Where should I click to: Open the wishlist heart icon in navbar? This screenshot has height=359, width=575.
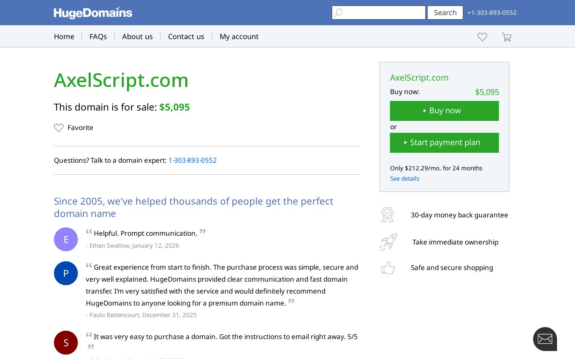click(482, 37)
